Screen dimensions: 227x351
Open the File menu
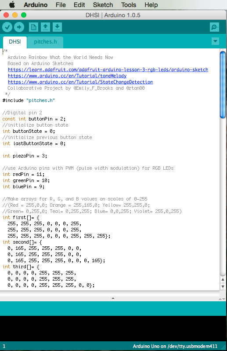click(x=61, y=5)
